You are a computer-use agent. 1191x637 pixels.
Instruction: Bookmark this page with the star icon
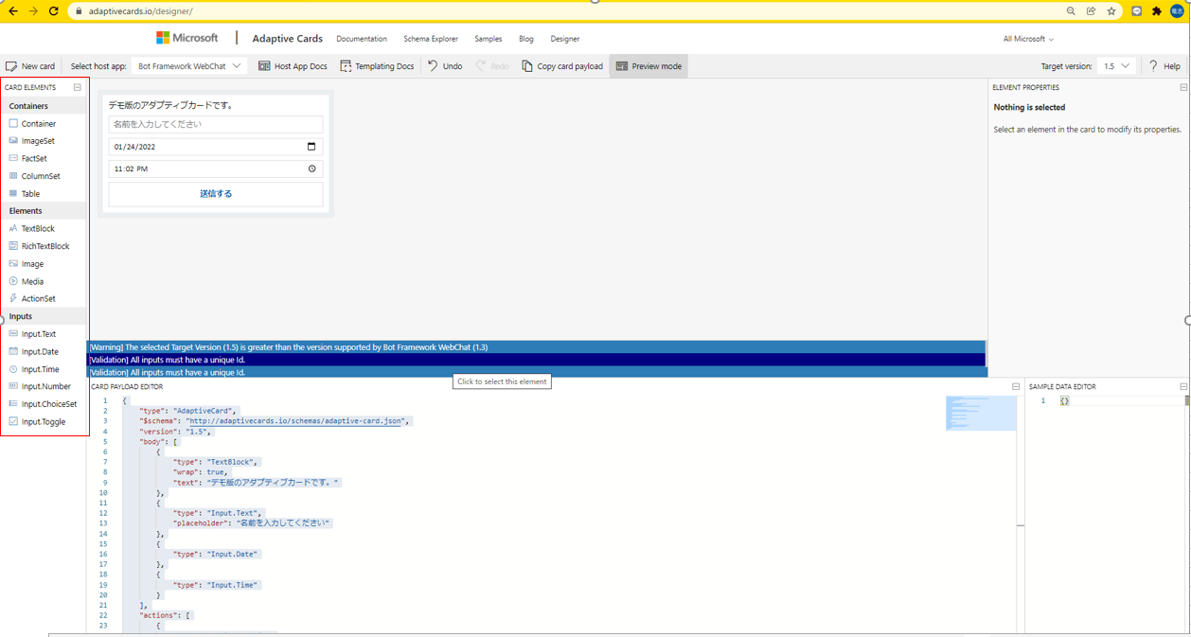coord(1111,11)
